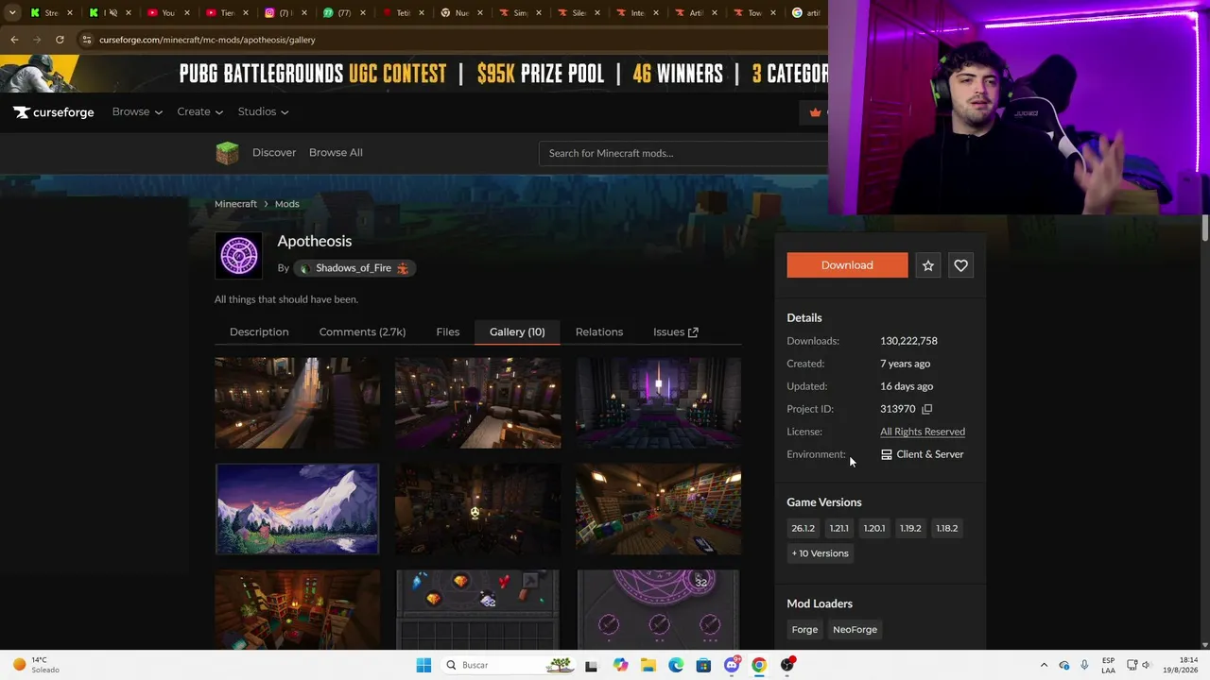
Task: Expand the Studios dropdown menu
Action: pyautogui.click(x=263, y=111)
